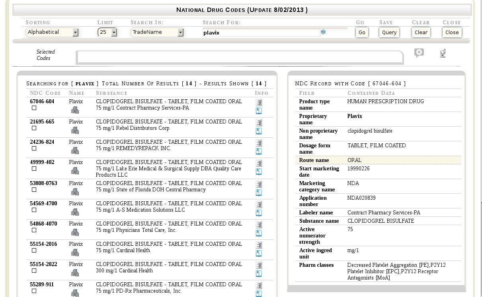Click pill boxes icon for 24236-824
Screen dimensions: 482x297
[x=75, y=150]
